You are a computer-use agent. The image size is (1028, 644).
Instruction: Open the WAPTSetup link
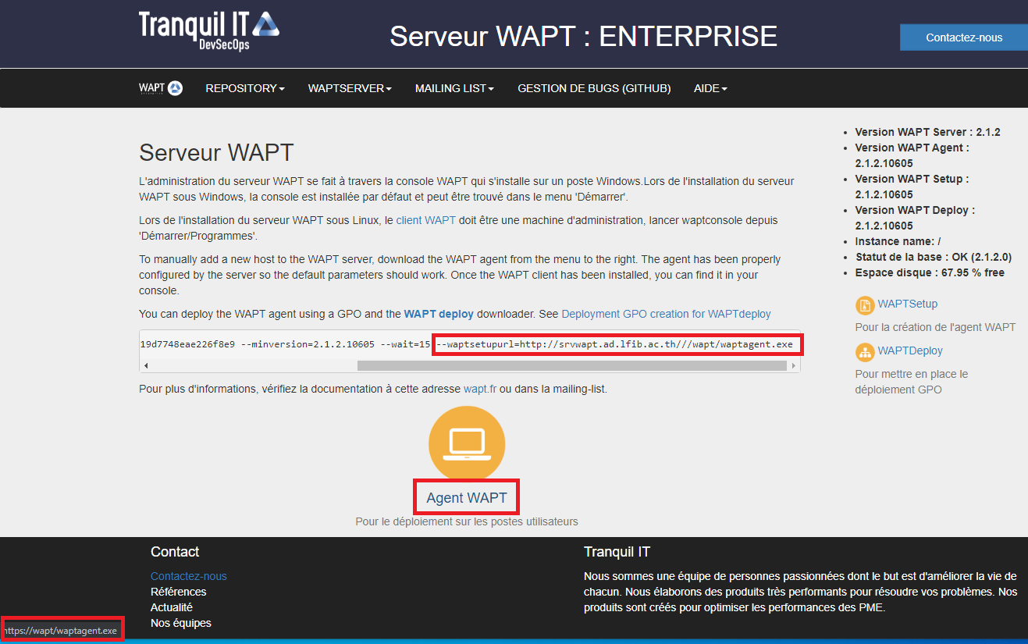click(x=908, y=304)
